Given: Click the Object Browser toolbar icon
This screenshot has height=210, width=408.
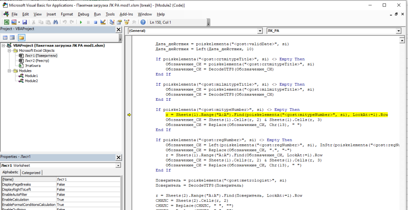Looking at the screenshot, I should [127, 22].
